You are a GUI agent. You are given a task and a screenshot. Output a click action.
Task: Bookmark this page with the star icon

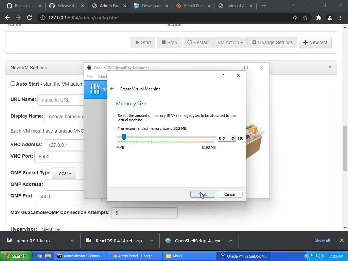coord(305,18)
